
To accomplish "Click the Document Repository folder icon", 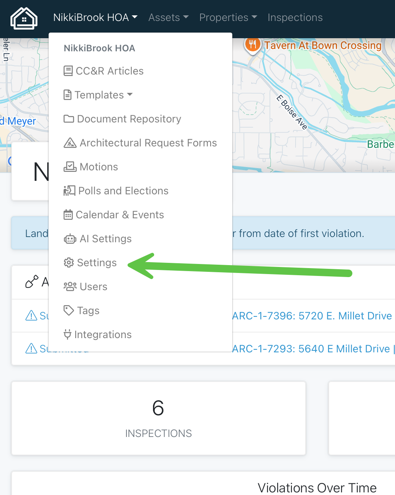I will [69, 119].
